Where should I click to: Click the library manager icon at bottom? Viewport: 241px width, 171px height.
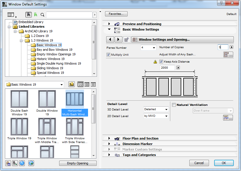[x=8, y=163]
